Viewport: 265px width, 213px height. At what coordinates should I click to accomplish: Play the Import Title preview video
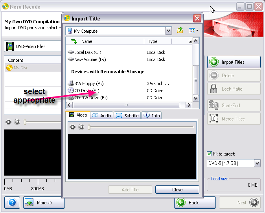81,127
